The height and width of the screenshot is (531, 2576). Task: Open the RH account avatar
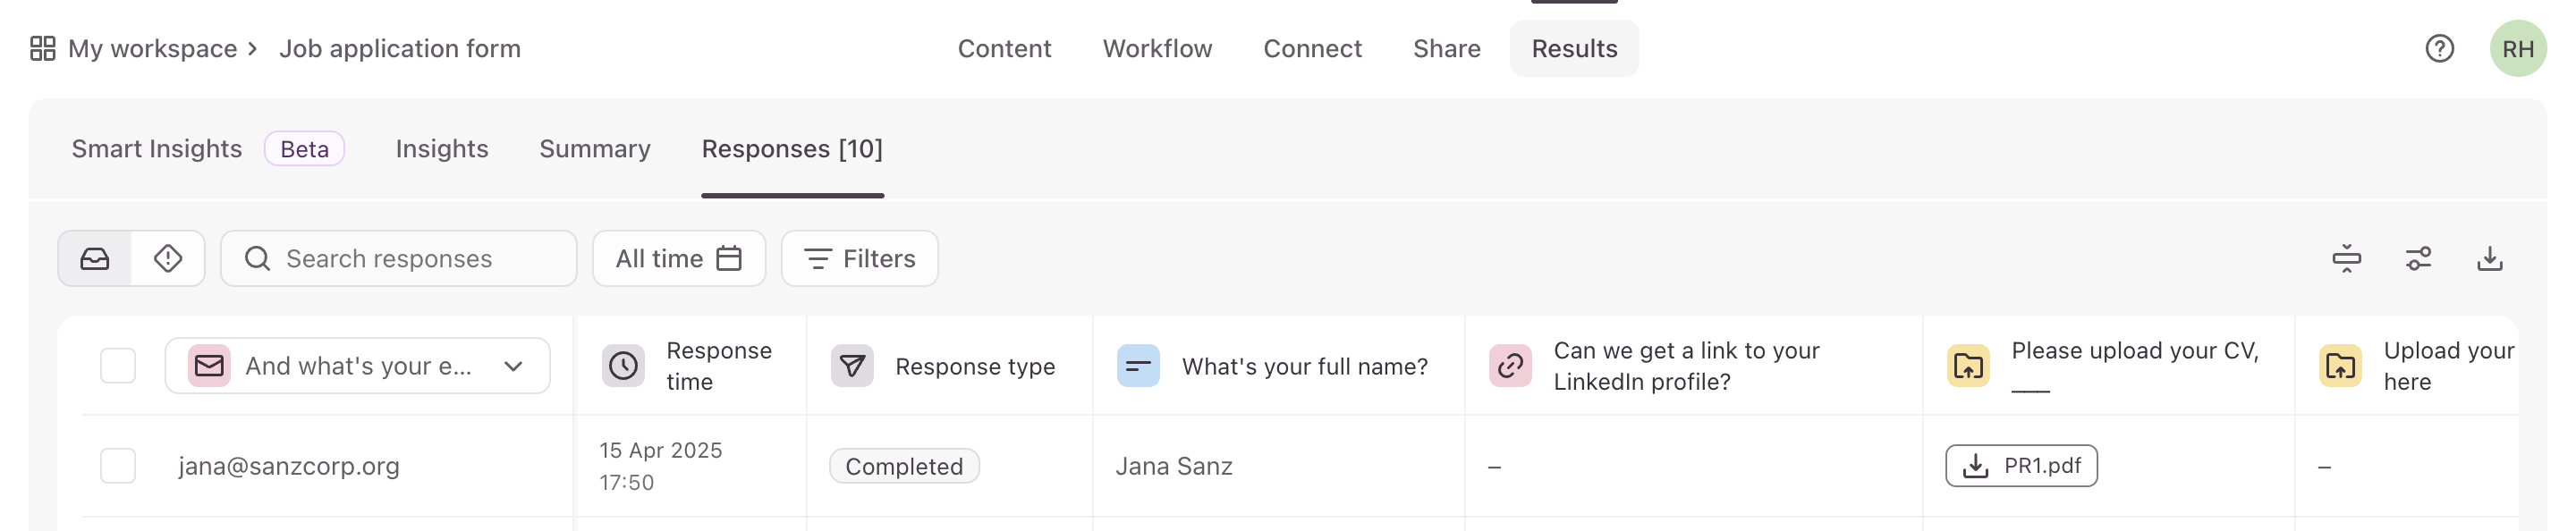tap(2517, 48)
